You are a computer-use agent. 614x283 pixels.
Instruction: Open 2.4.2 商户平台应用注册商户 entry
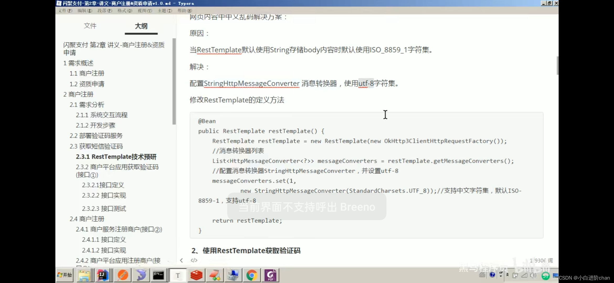pyautogui.click(x=118, y=261)
